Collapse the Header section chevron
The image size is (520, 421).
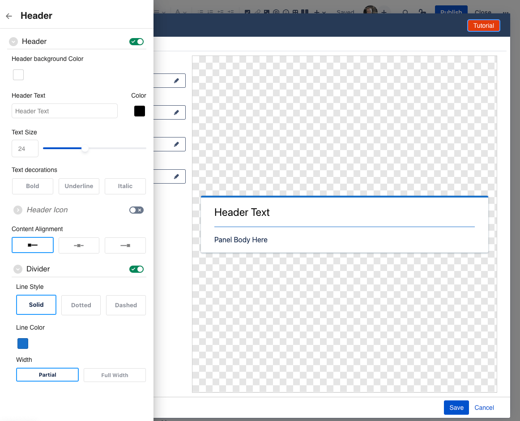[x=13, y=41]
